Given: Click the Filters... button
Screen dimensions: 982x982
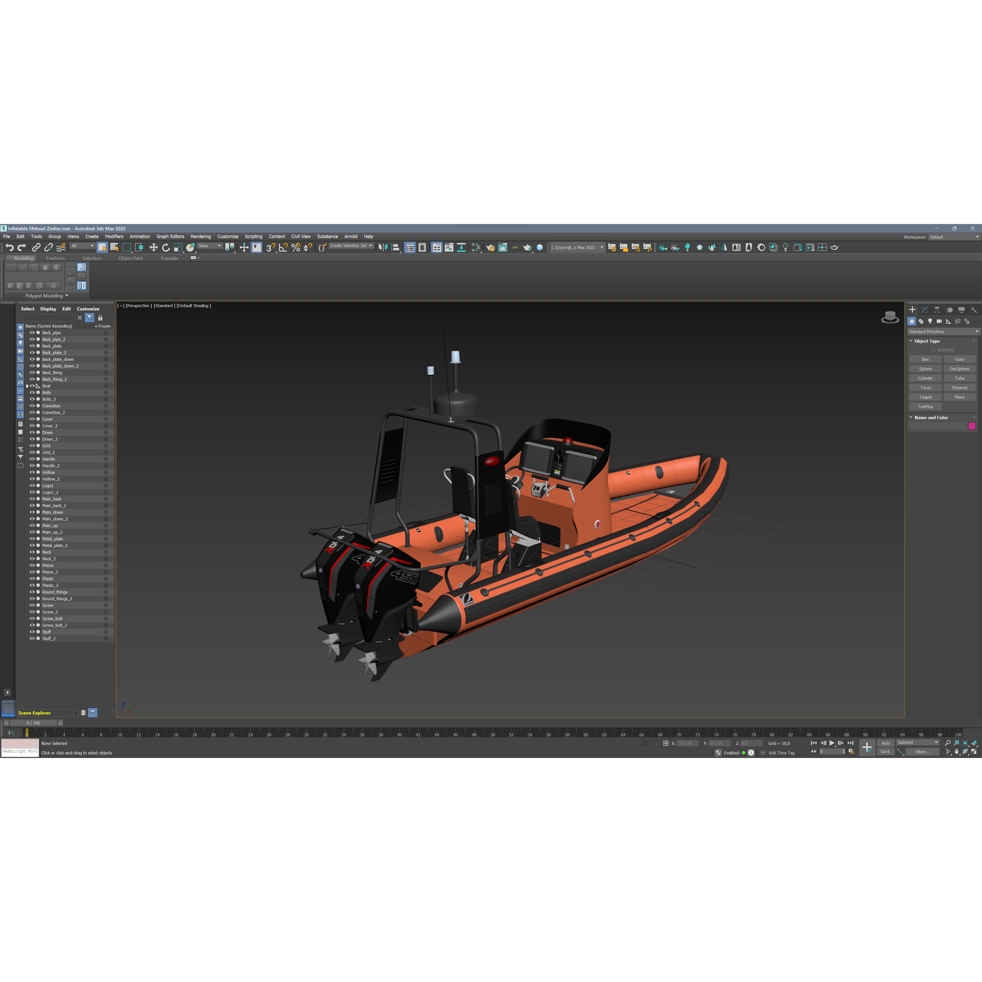Looking at the screenshot, I should pyautogui.click(x=923, y=752).
